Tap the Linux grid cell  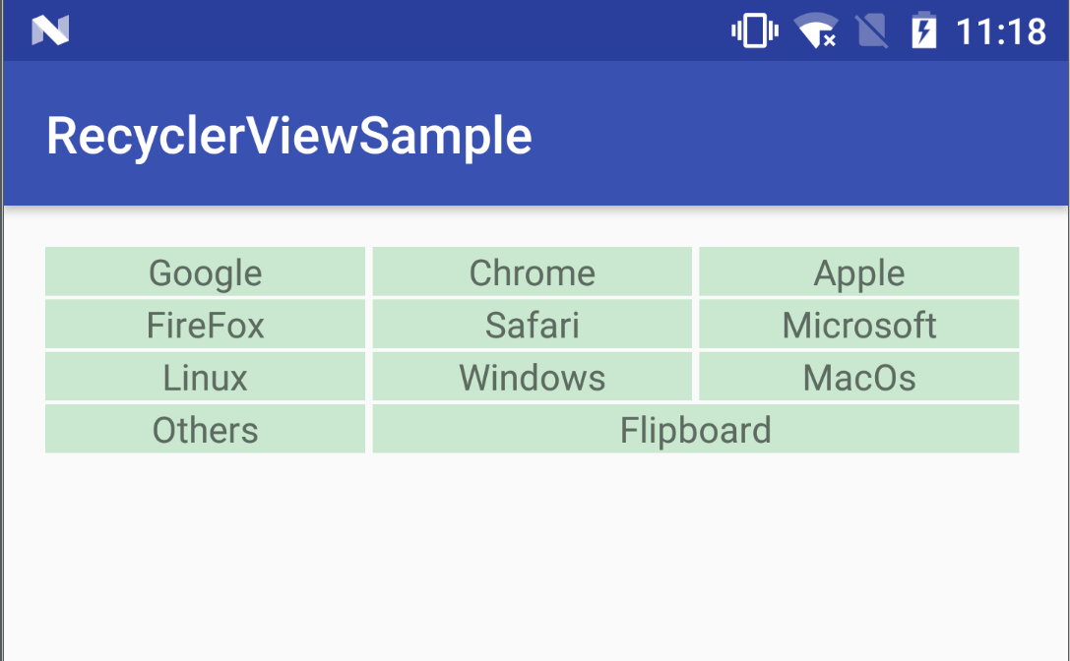click(205, 377)
